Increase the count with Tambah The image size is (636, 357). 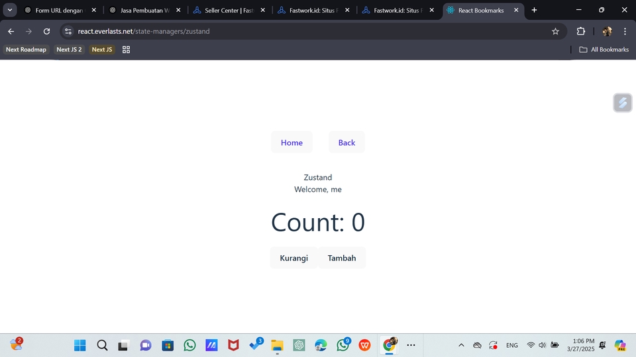point(342,258)
